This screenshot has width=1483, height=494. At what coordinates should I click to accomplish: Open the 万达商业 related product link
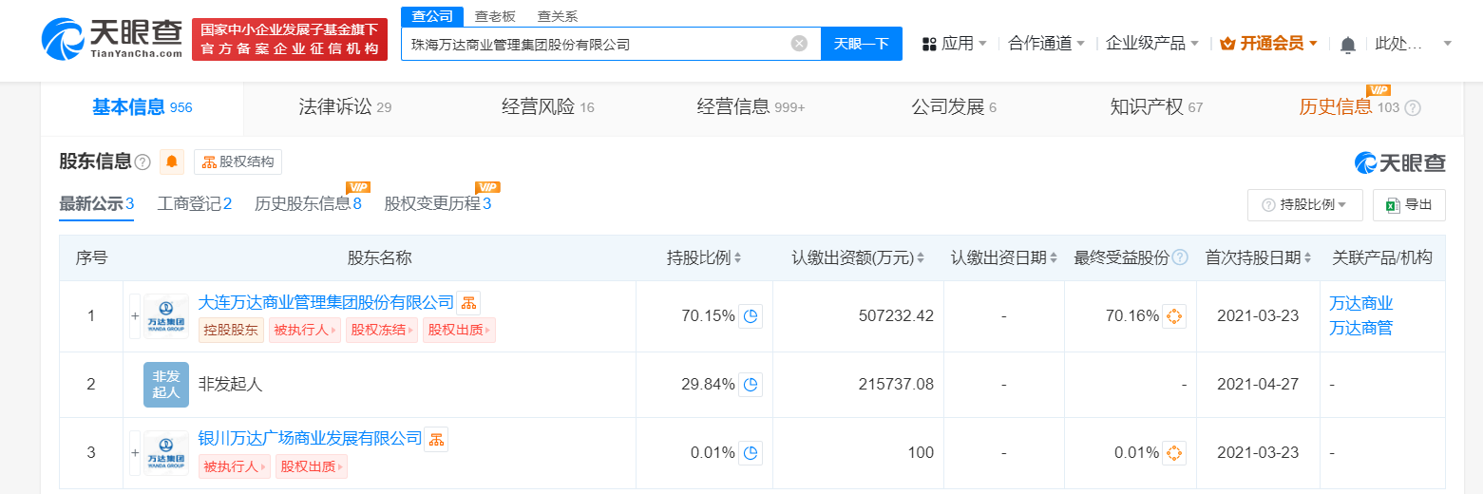pyautogui.click(x=1360, y=304)
